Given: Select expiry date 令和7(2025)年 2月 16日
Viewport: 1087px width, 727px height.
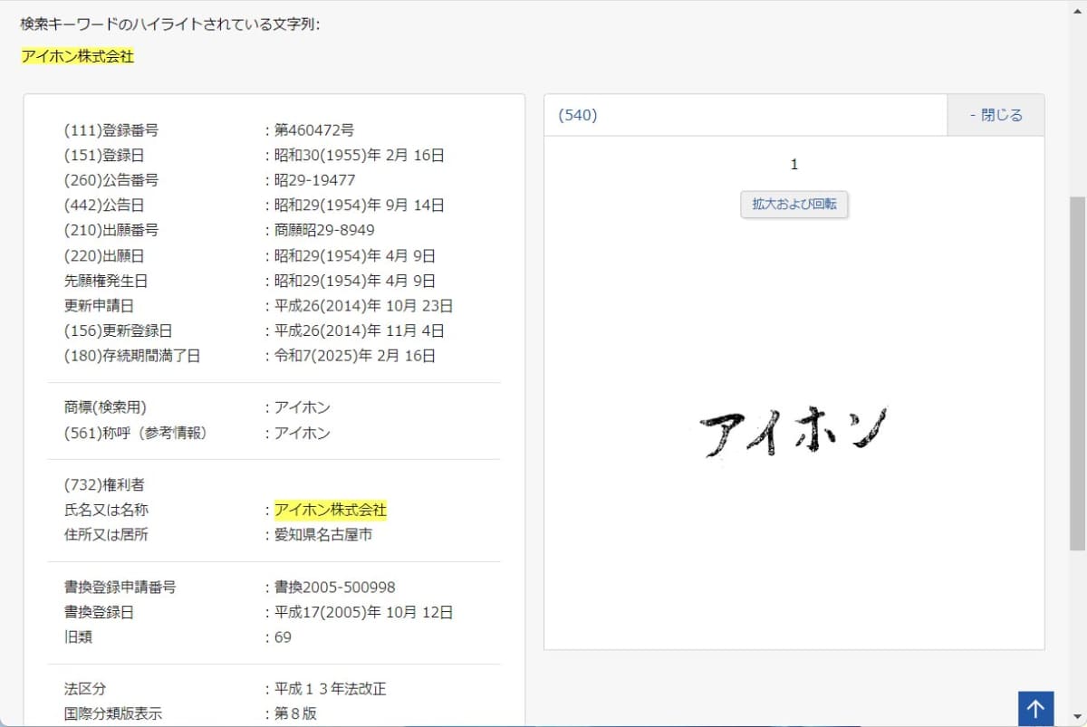Looking at the screenshot, I should [x=355, y=356].
